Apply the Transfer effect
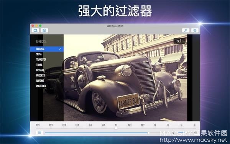230x144 pixels. point(41,60)
